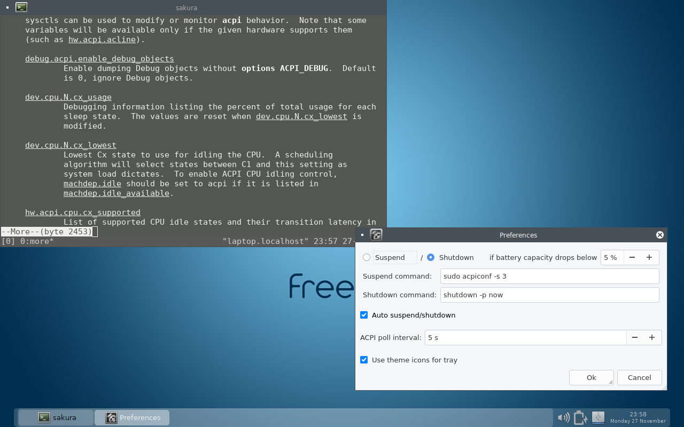Click machdep.idle_available text in terminal
The height and width of the screenshot is (427, 684).
[x=116, y=193]
